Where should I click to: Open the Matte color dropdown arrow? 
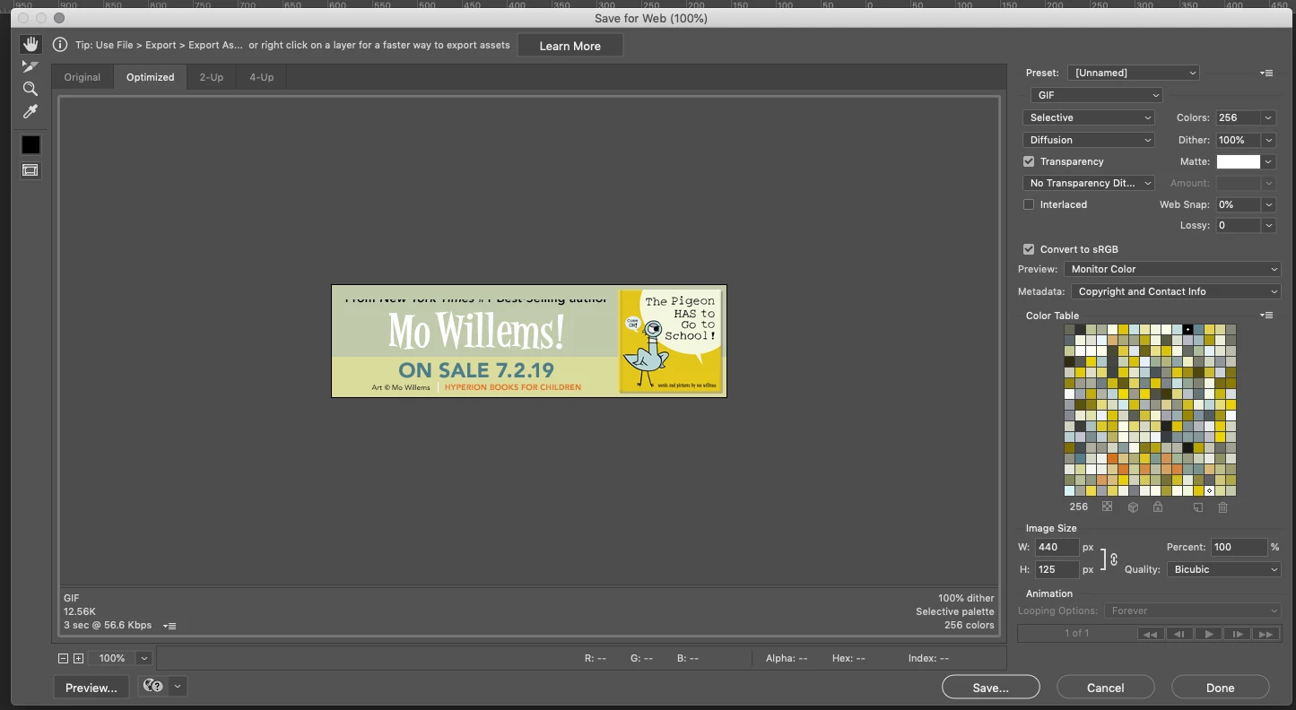pos(1268,161)
